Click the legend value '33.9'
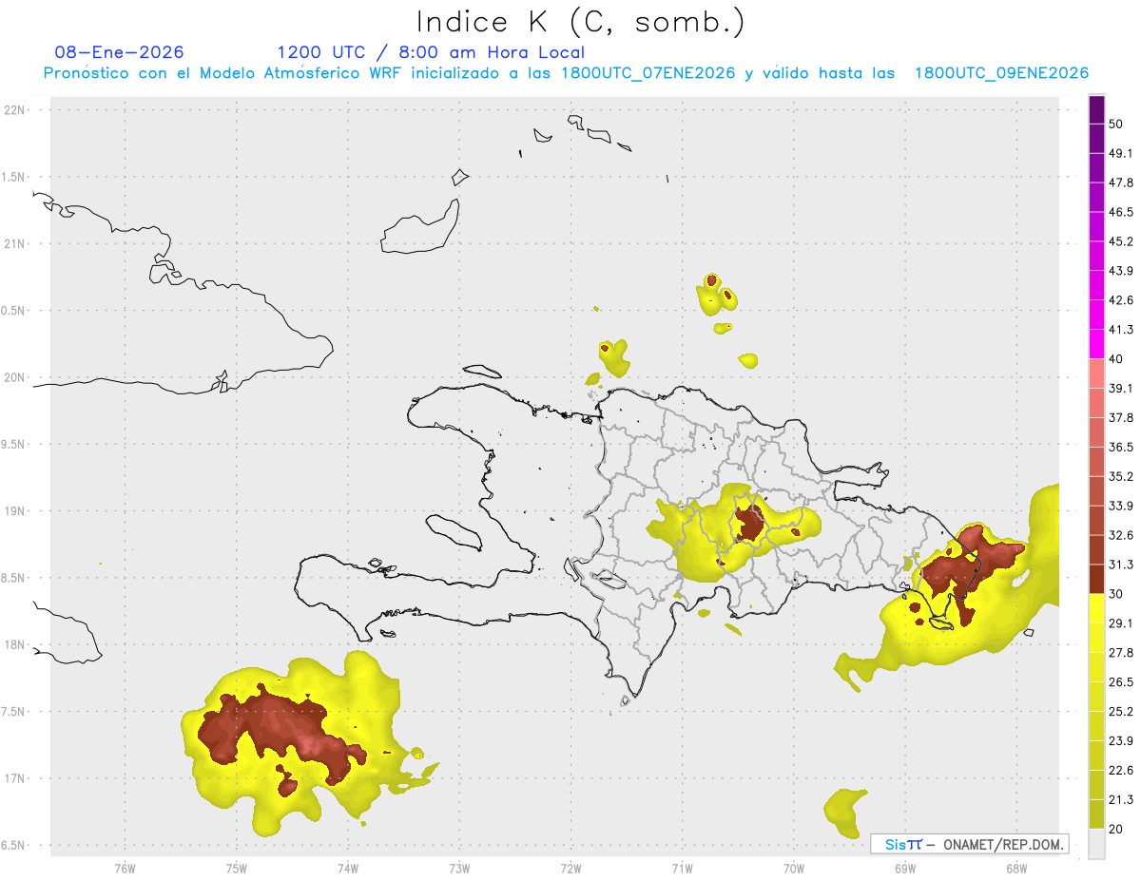This screenshot has height=881, width=1141. point(1120,506)
